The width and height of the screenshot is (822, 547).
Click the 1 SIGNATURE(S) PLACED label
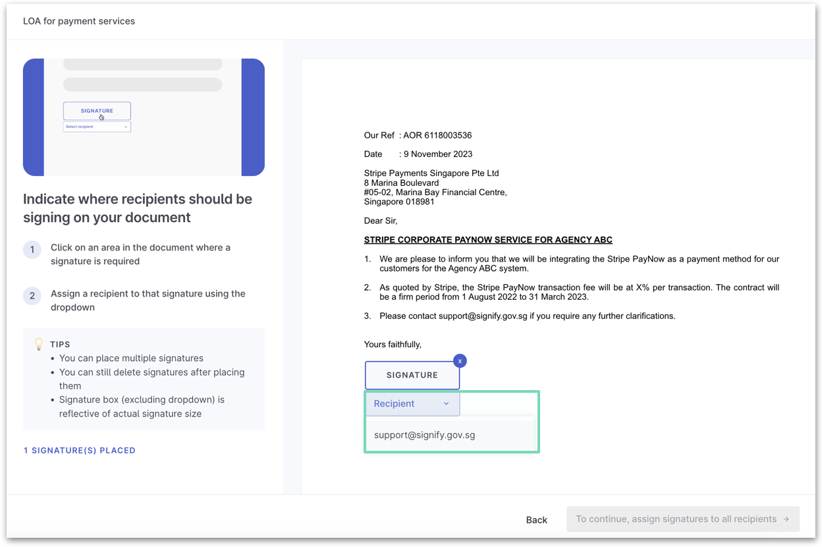tap(80, 450)
